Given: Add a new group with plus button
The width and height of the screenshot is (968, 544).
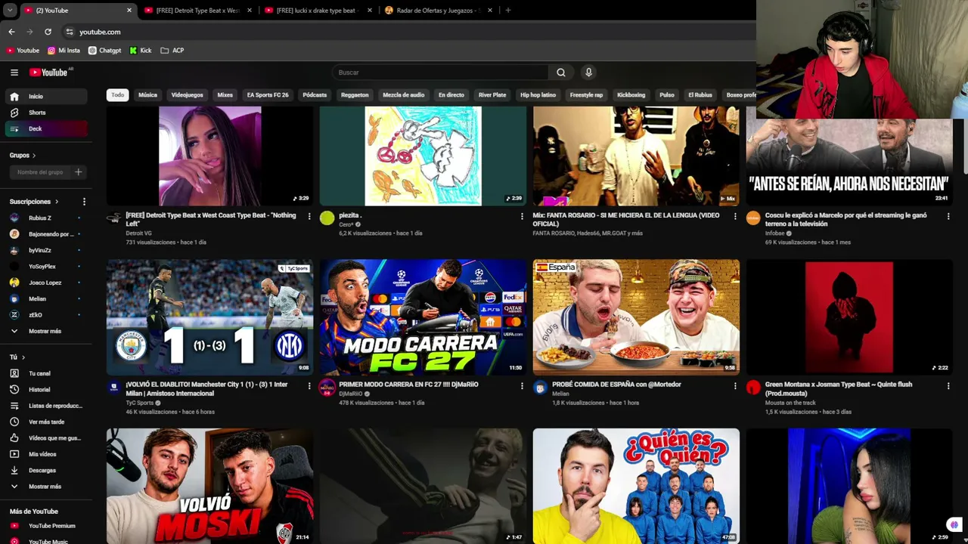Looking at the screenshot, I should (x=78, y=172).
